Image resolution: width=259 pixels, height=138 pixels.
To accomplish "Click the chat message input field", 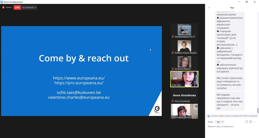I will coord(232,126).
